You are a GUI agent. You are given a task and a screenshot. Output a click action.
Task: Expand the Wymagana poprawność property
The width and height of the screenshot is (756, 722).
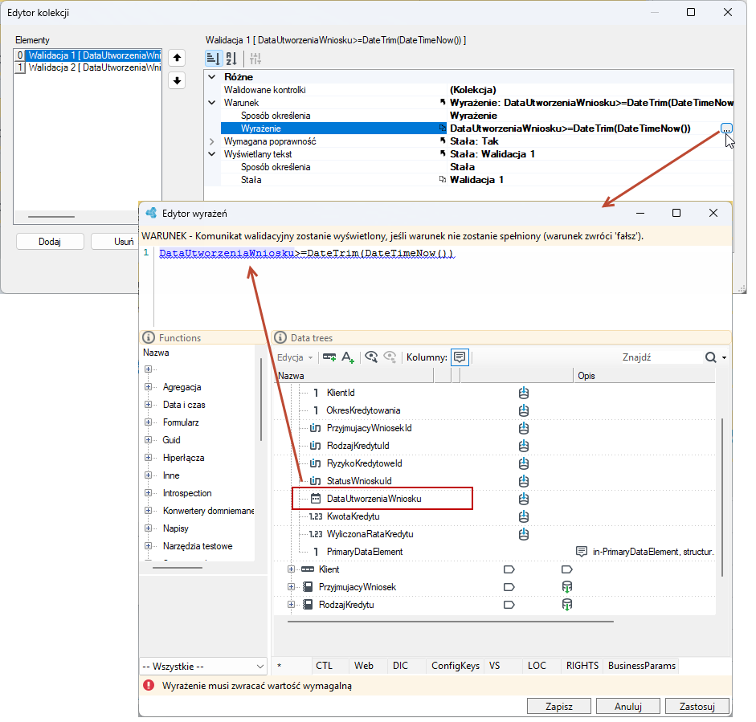click(211, 141)
